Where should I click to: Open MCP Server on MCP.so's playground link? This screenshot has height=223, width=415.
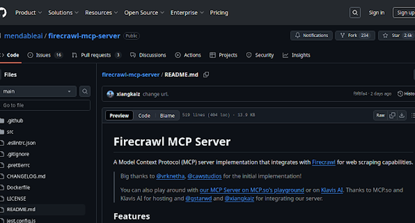click(251, 190)
